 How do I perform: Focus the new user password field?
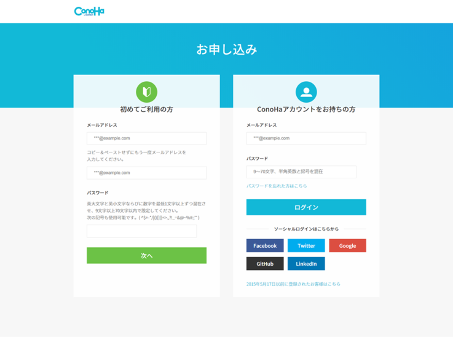point(141,231)
